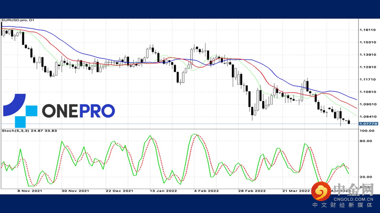Click price level 1.12810 on axis

coord(368,67)
